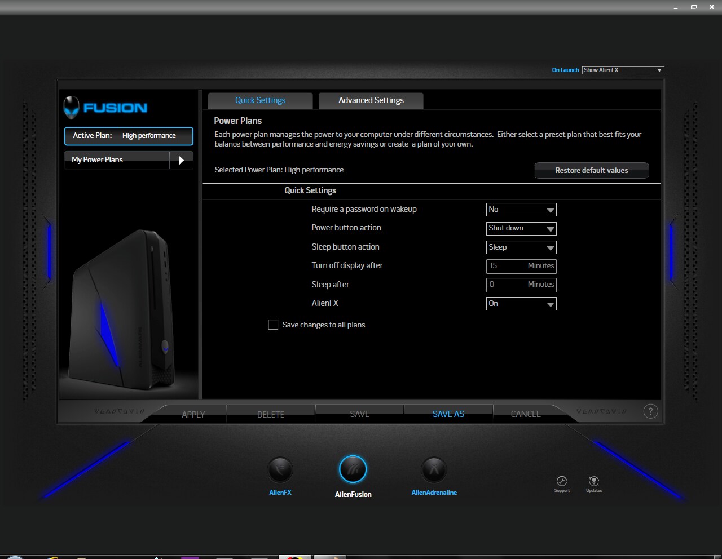The width and height of the screenshot is (722, 559).
Task: Minimize the window
Action: coord(676,7)
